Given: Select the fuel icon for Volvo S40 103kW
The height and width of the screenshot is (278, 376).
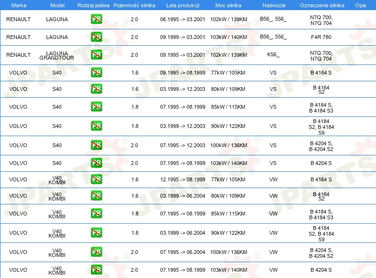Looking at the screenshot, I should click(x=96, y=163).
